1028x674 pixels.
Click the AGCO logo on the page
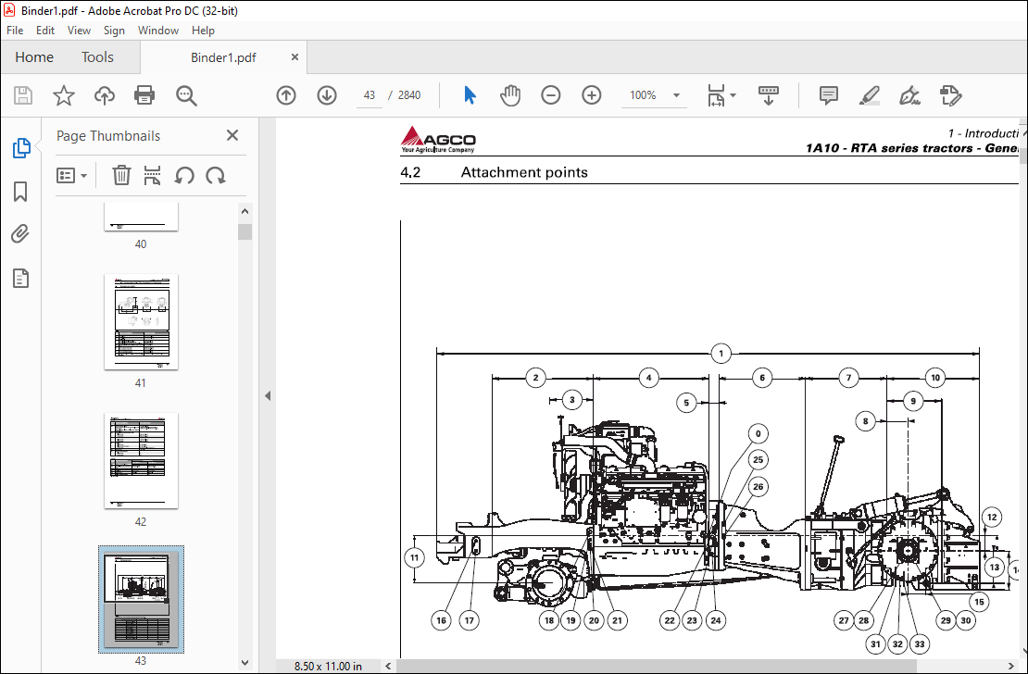click(438, 140)
